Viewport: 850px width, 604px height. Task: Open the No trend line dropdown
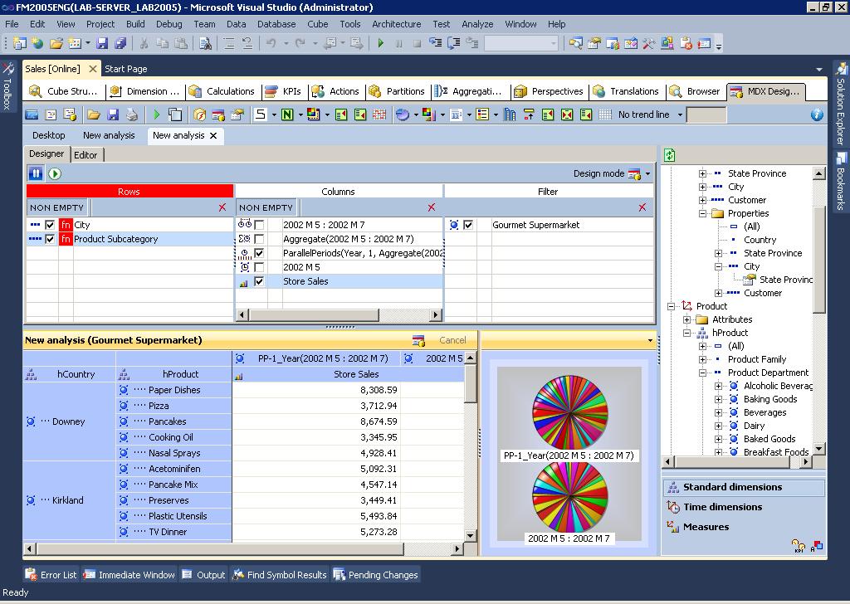click(680, 114)
